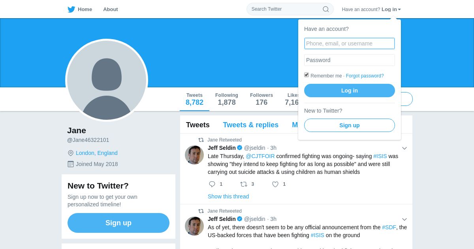This screenshot has width=474, height=249.
Task: Open the second tweet's chevron menu
Action: 404,219
